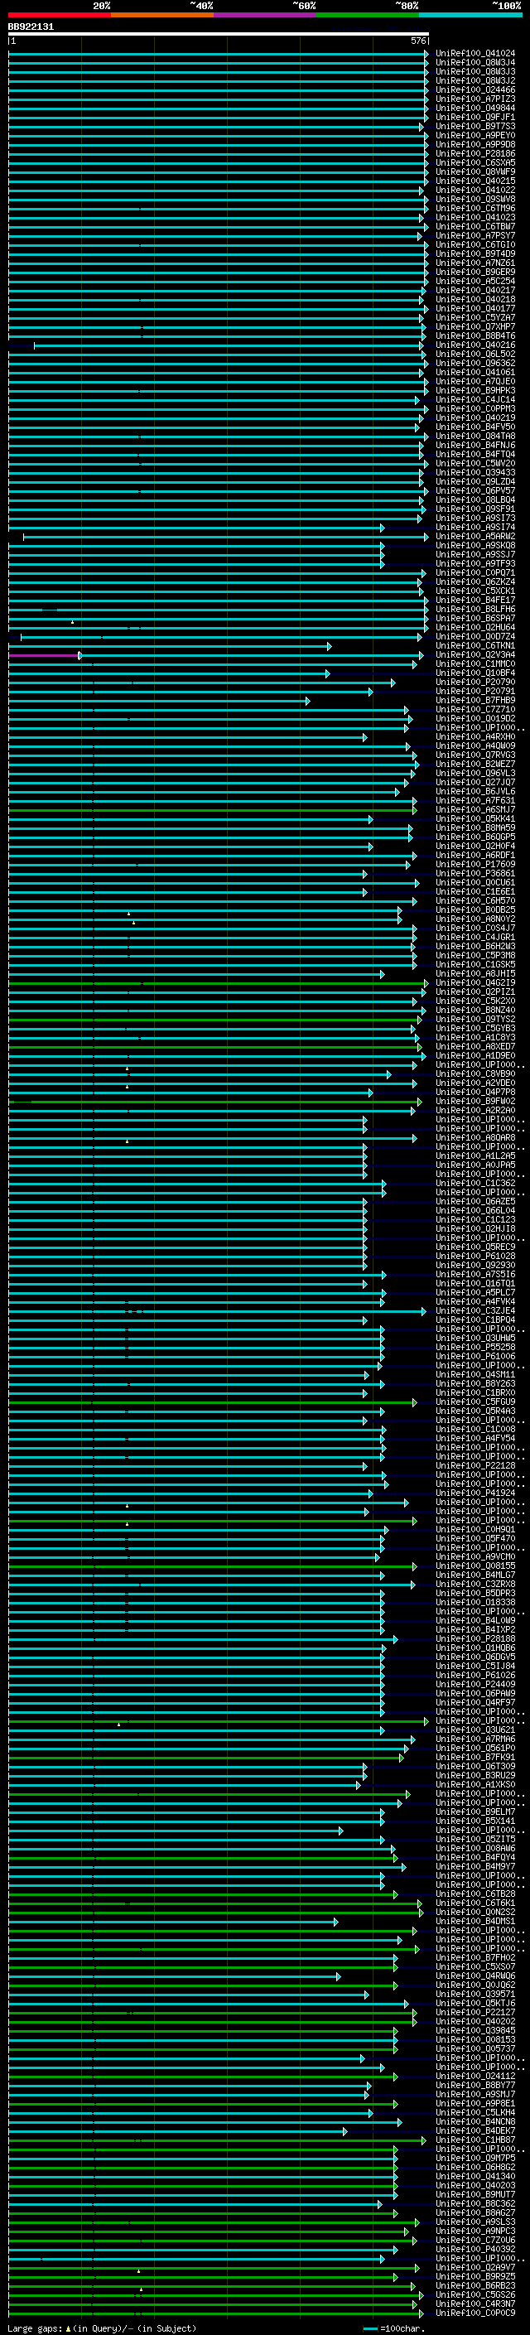
Task: Select hit label UniRef100_C0P0C9
Action: 475,2313
